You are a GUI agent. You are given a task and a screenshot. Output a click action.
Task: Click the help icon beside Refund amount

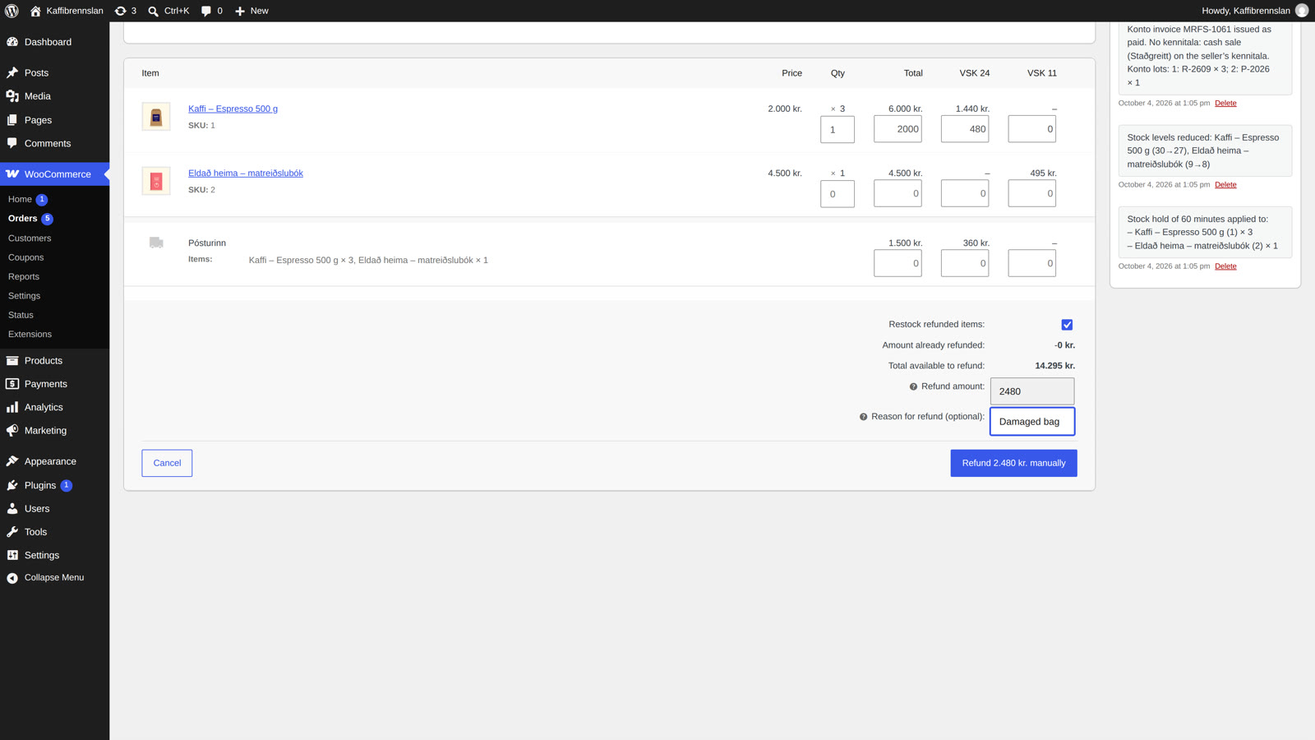pos(913,386)
